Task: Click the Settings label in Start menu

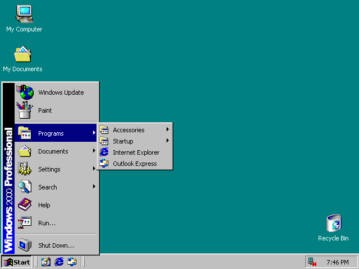Action: tap(49, 169)
